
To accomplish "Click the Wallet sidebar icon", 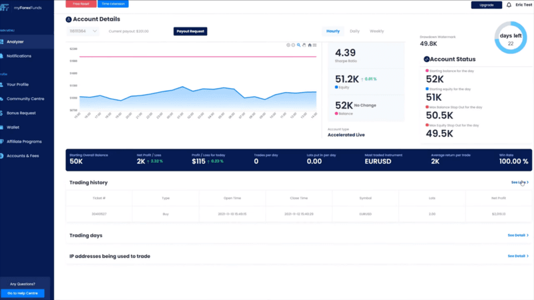I will (2, 127).
